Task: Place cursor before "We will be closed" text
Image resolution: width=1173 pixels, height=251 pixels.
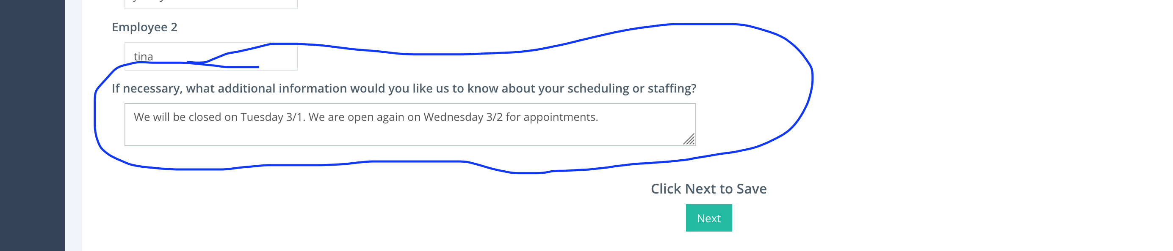Action: (133, 117)
